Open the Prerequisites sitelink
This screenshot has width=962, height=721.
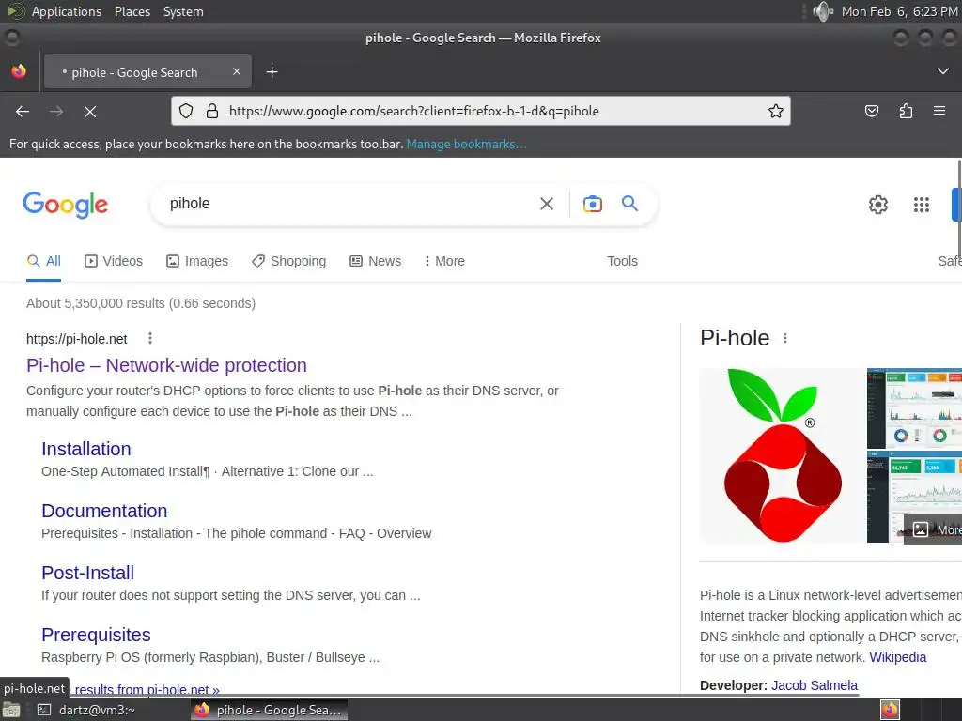[x=96, y=635]
